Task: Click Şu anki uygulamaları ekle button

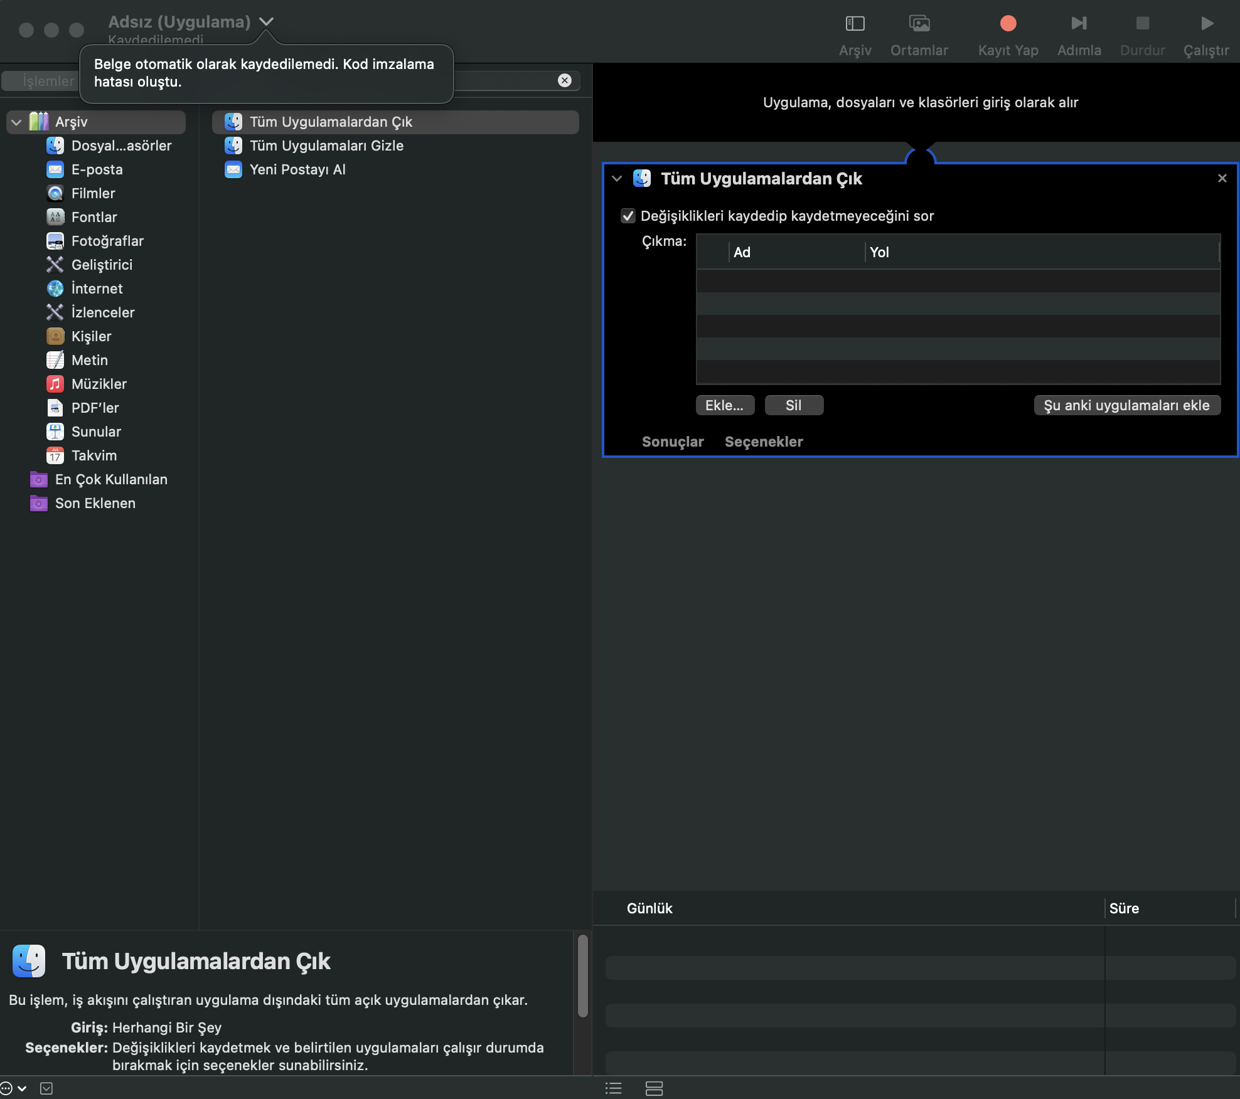Action: 1126,405
